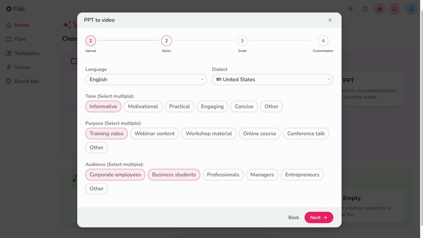Open Home in the sidebar
The height and width of the screenshot is (238, 423).
22,25
